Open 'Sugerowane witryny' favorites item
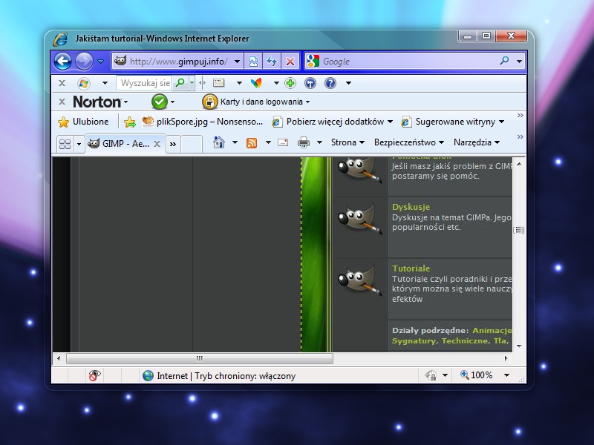The image size is (594, 445). pos(453,122)
